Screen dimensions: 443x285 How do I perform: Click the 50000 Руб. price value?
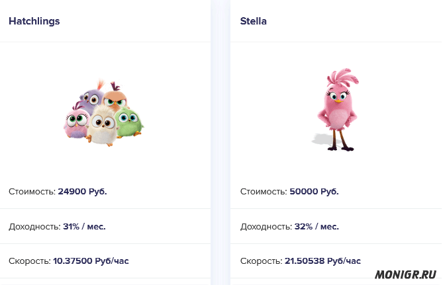314,192
